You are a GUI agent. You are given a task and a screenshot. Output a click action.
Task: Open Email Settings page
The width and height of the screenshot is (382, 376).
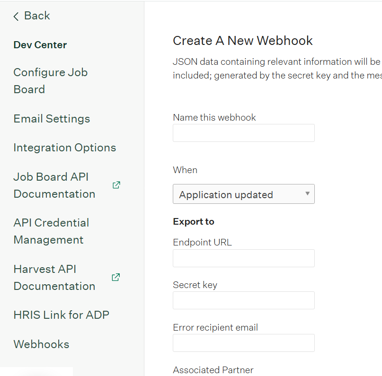pyautogui.click(x=52, y=119)
